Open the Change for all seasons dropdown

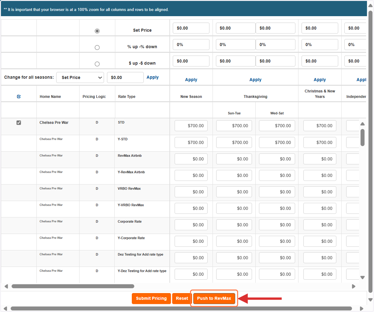(x=80, y=77)
